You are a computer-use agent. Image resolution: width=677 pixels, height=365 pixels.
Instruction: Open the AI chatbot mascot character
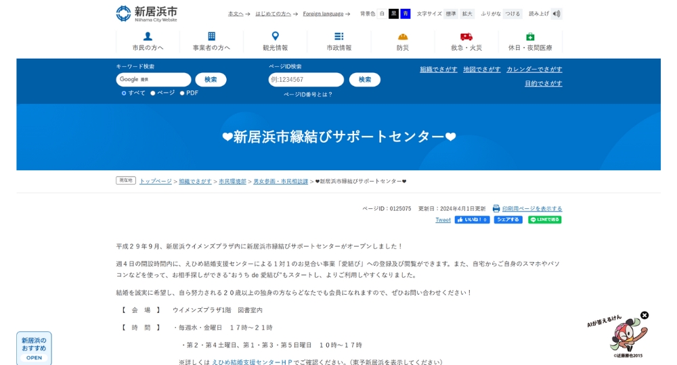pos(628,336)
